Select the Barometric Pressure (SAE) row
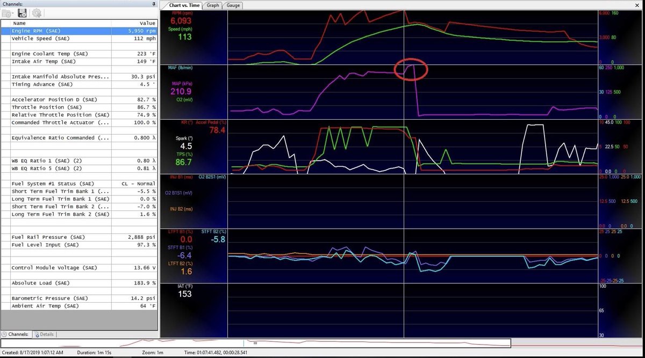Image resolution: width=645 pixels, height=358 pixels. tap(80, 298)
